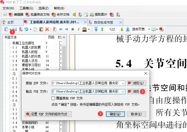Tick the open checkbox for row 1.3 机器人的分类
187x132 pixels.
tap(61, 56)
